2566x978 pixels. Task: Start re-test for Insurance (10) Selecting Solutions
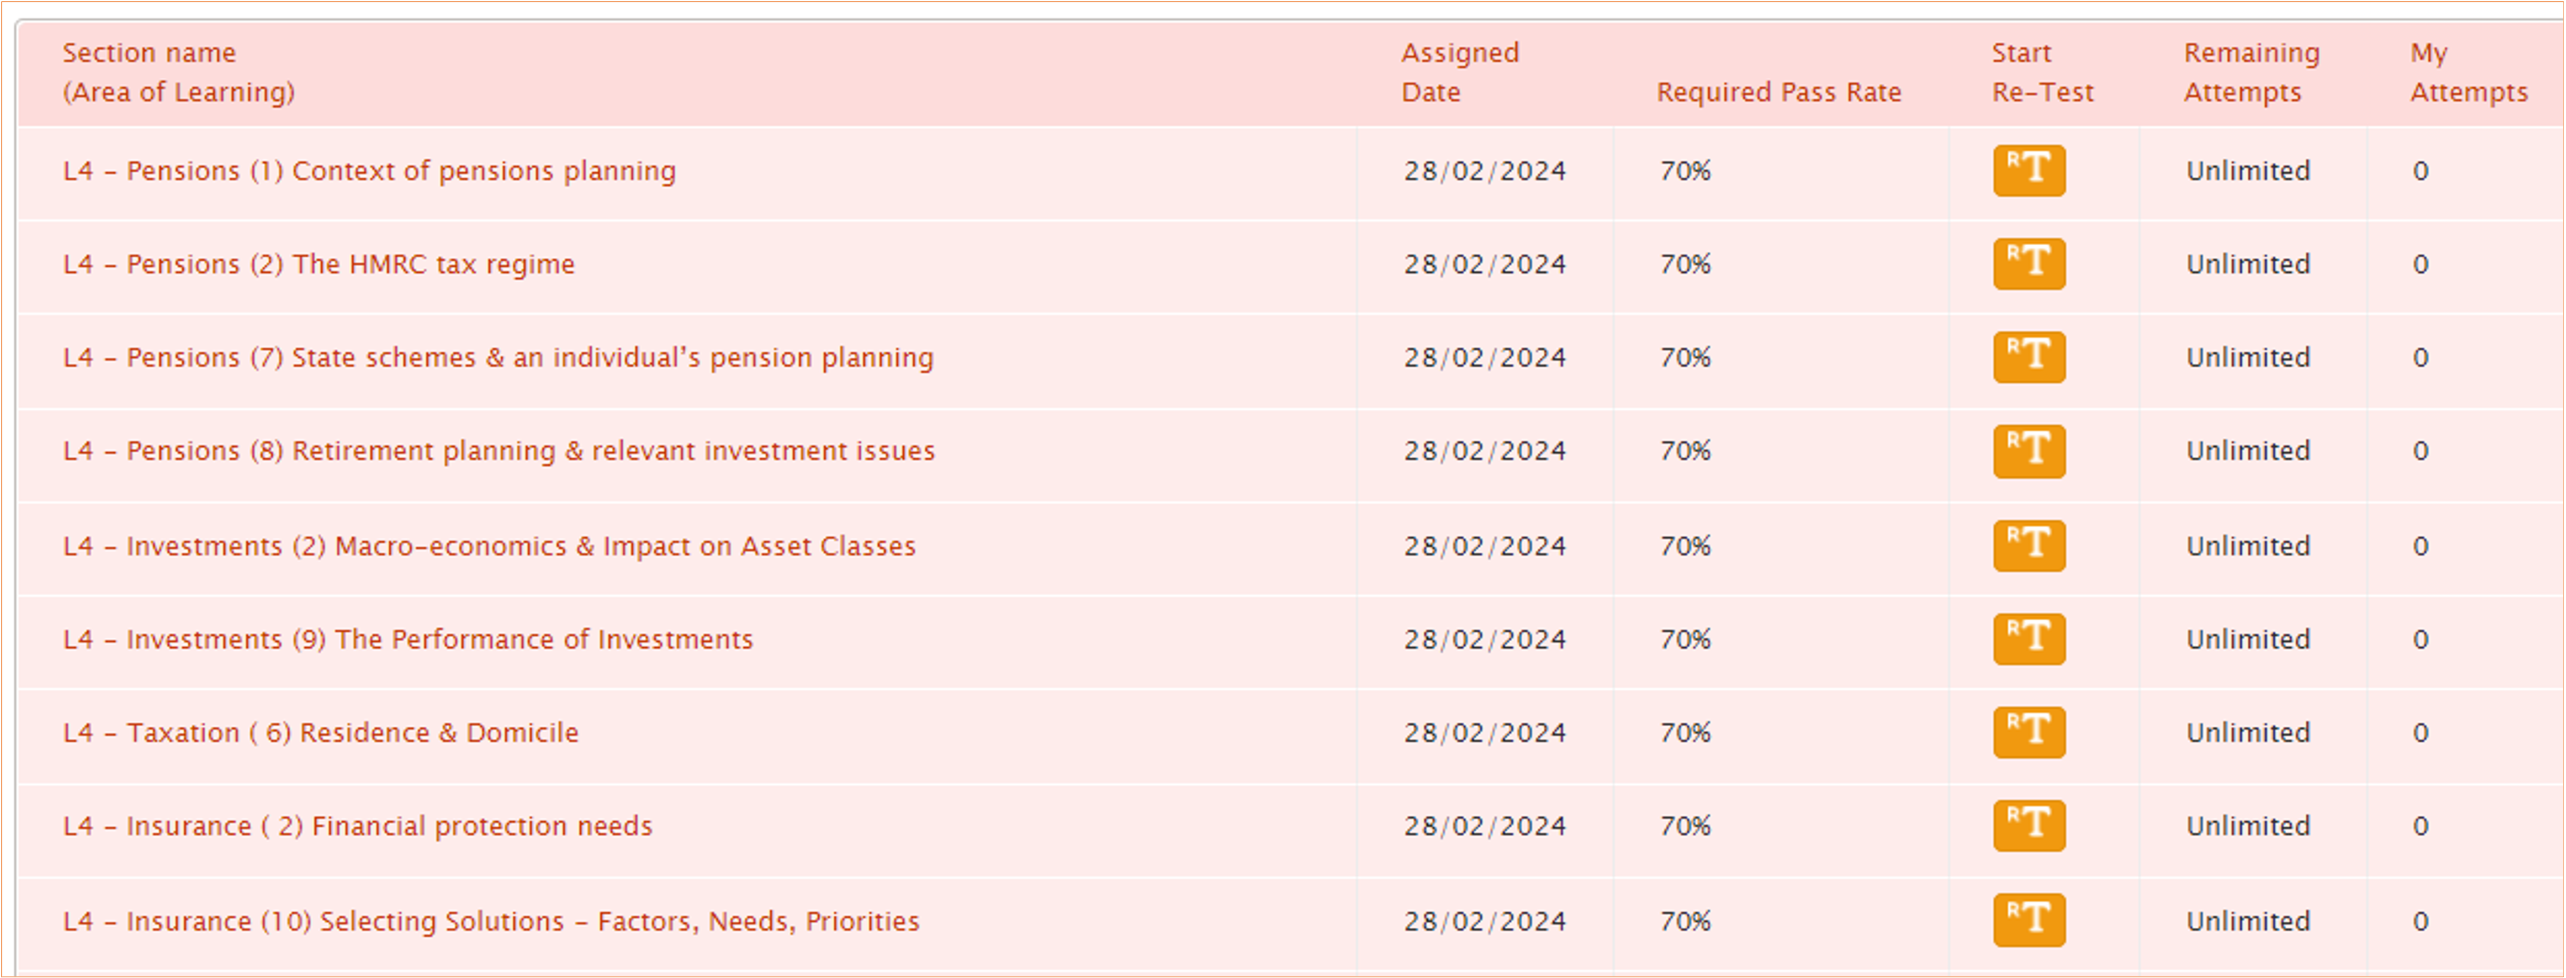tap(2028, 920)
